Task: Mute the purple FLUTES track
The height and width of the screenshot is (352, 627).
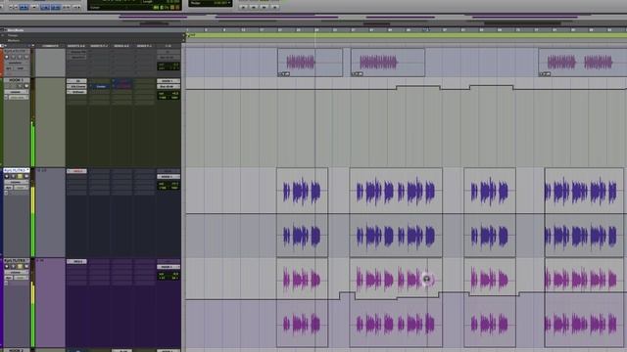Action: pyautogui.click(x=26, y=267)
